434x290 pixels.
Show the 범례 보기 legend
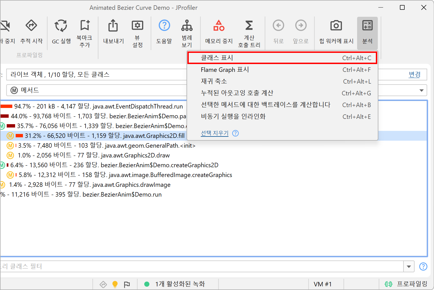point(187,26)
